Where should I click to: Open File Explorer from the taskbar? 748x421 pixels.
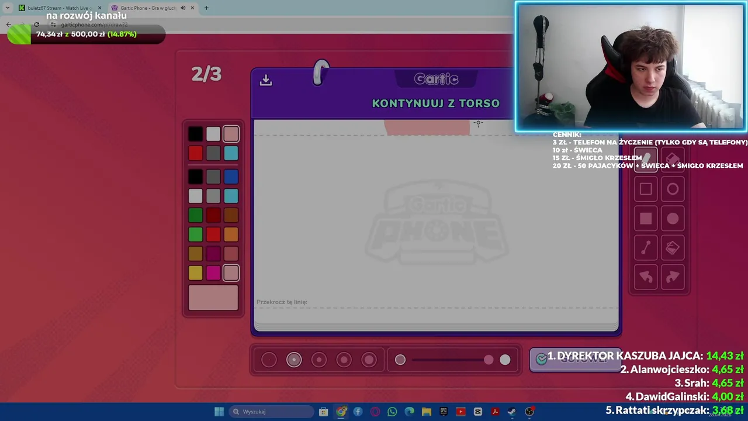click(x=426, y=412)
